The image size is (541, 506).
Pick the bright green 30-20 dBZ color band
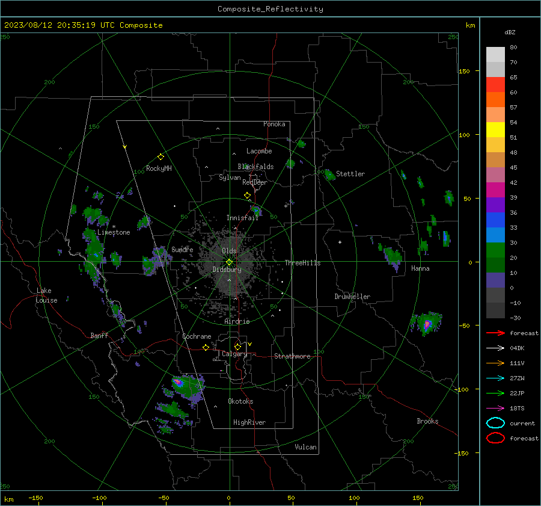495,250
